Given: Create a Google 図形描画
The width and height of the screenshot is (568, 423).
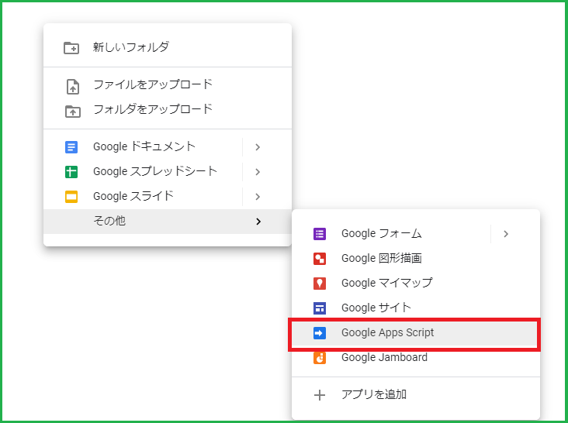Looking at the screenshot, I should tap(416, 258).
